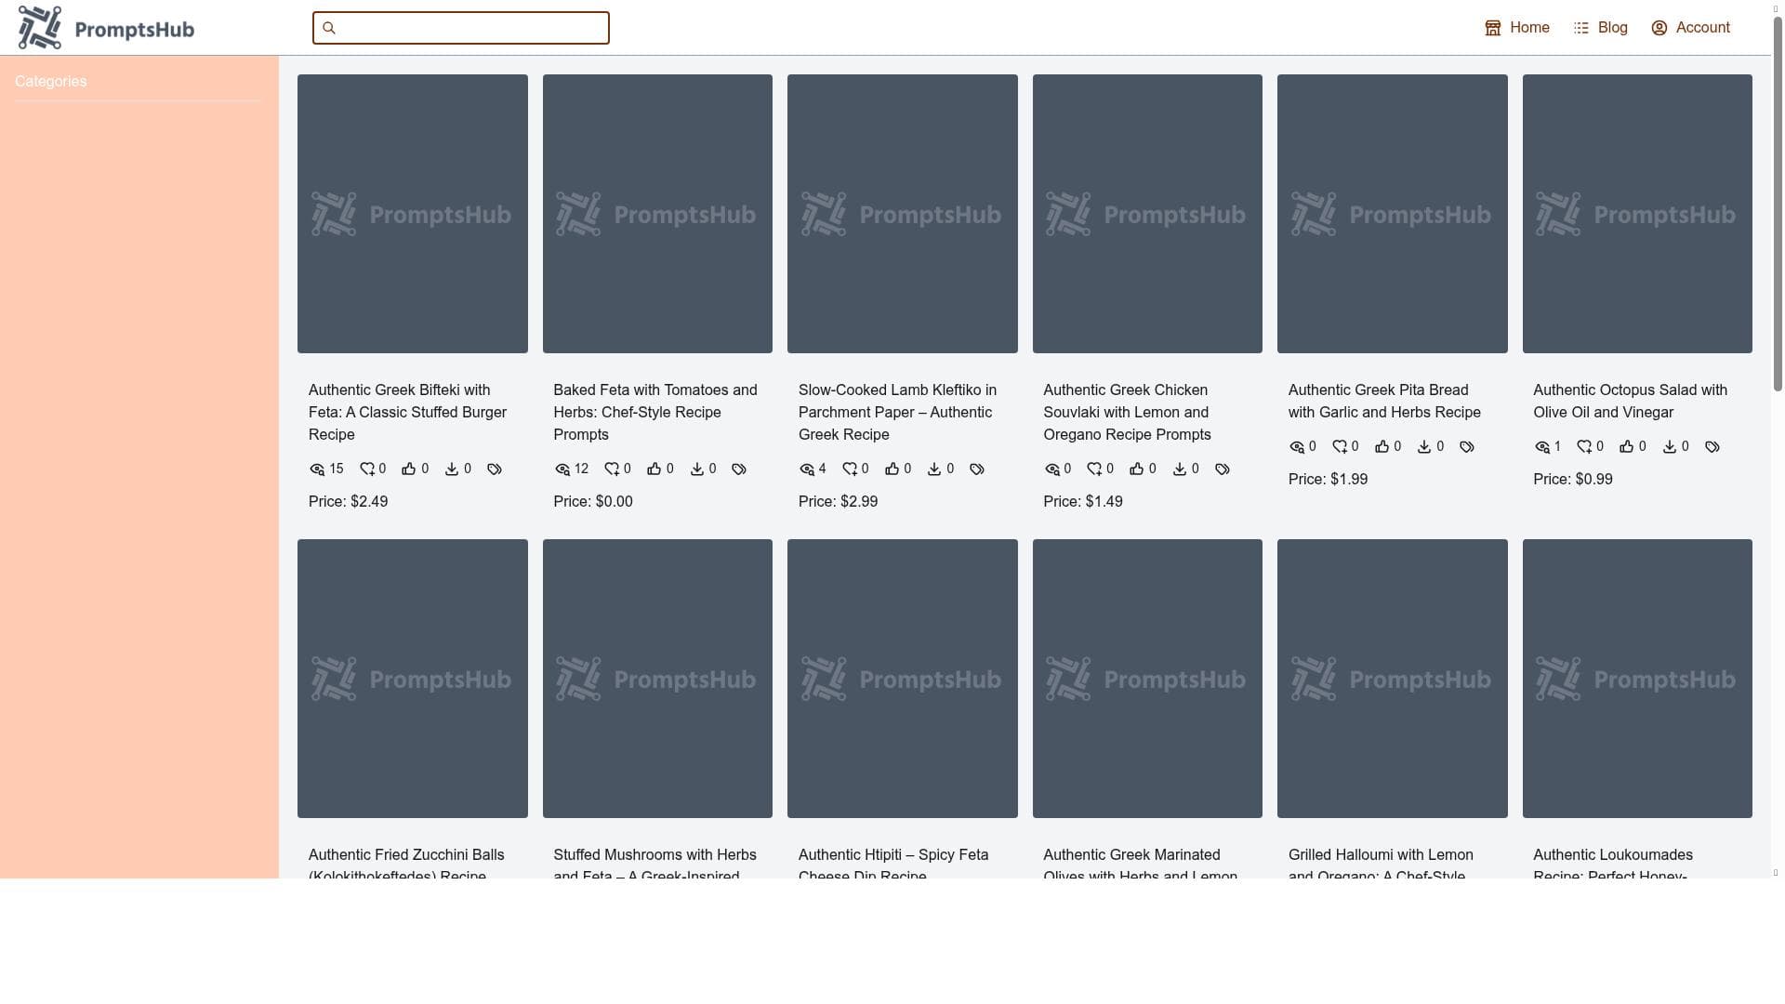Click thumbnail of Chicken Souvlaki card
The height and width of the screenshot is (1004, 1785).
pos(1147,214)
